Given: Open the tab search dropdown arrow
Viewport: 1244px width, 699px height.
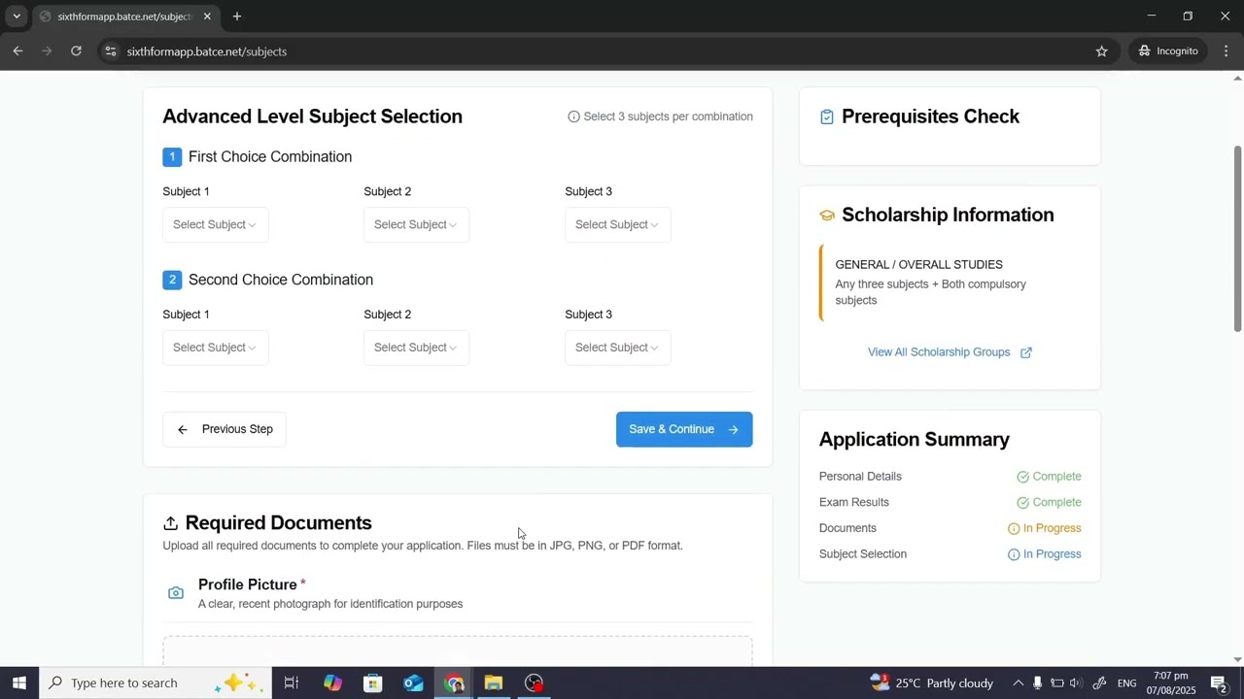Looking at the screenshot, I should click(x=17, y=17).
